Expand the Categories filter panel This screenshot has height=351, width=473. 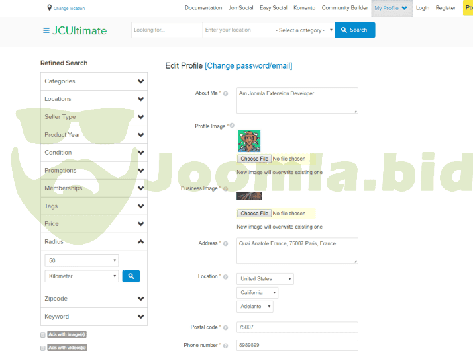(x=93, y=81)
